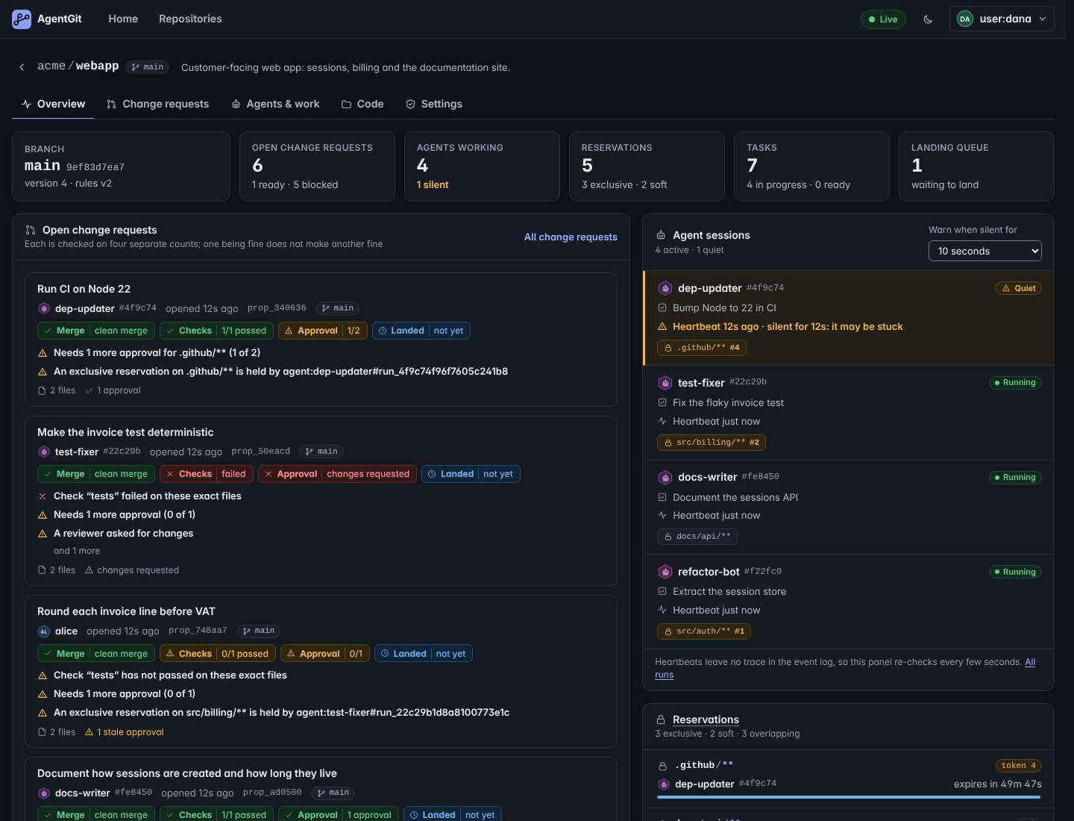Click '1 stale approval' warning text

coord(125,732)
